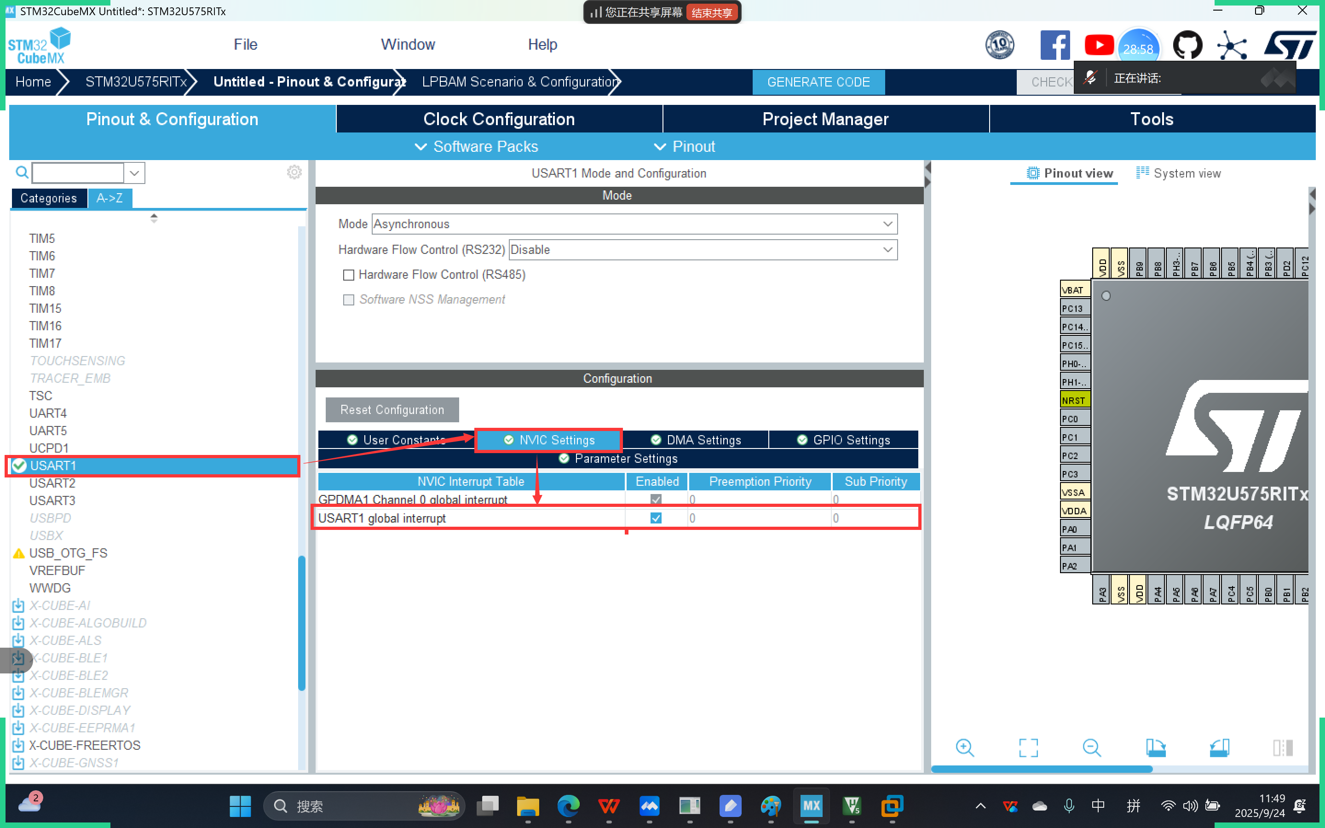
Task: Switch to the Clock Configuration tab
Action: pyautogui.click(x=499, y=119)
